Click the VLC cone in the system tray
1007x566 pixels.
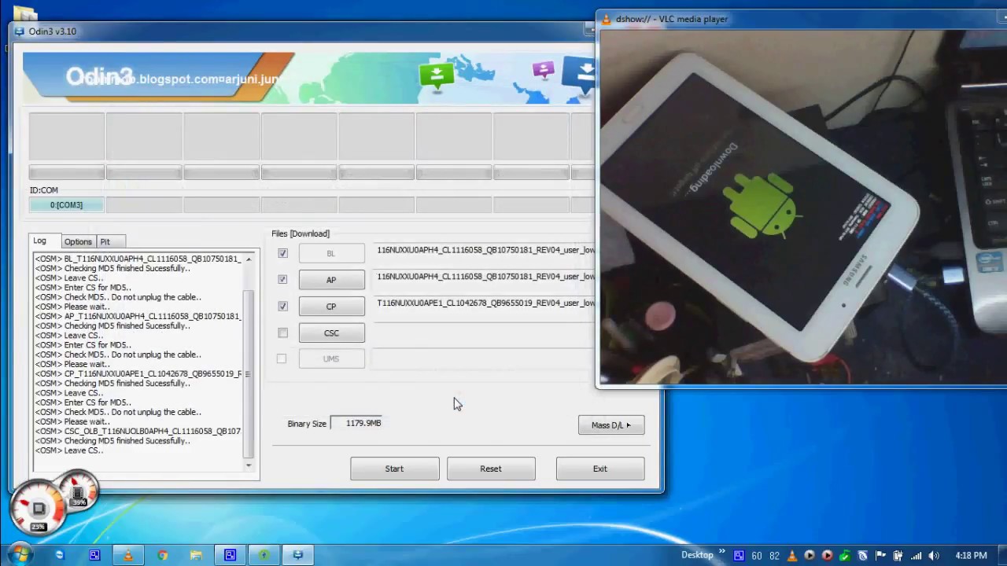coord(792,555)
